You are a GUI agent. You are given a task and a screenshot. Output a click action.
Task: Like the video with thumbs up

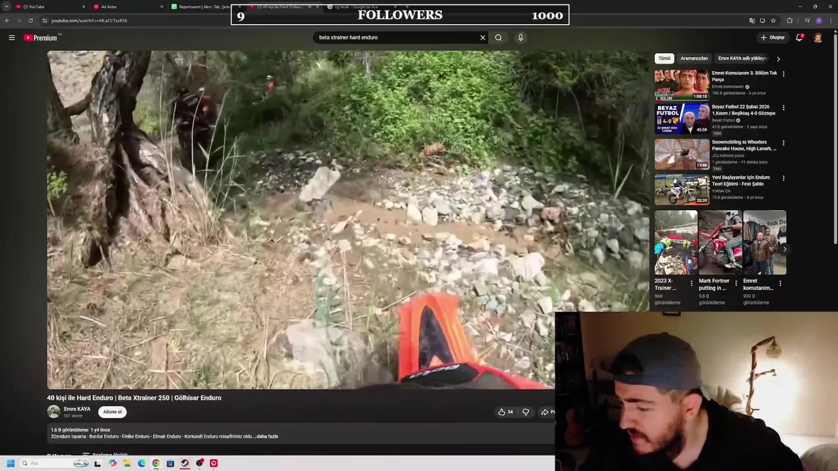pyautogui.click(x=505, y=412)
